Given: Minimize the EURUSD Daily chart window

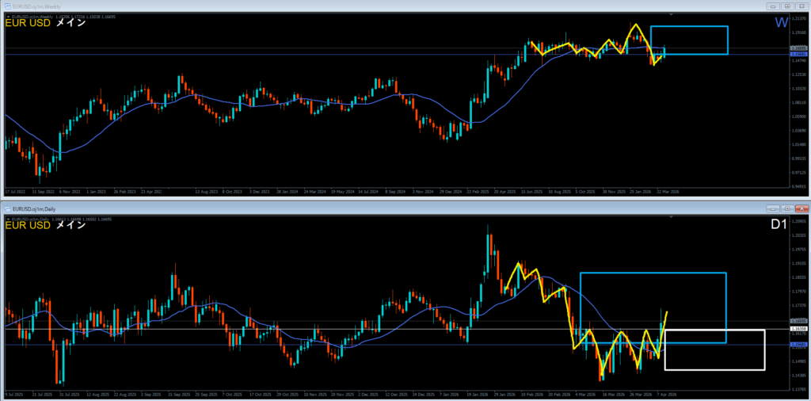Looking at the screenshot, I should click(774, 208).
